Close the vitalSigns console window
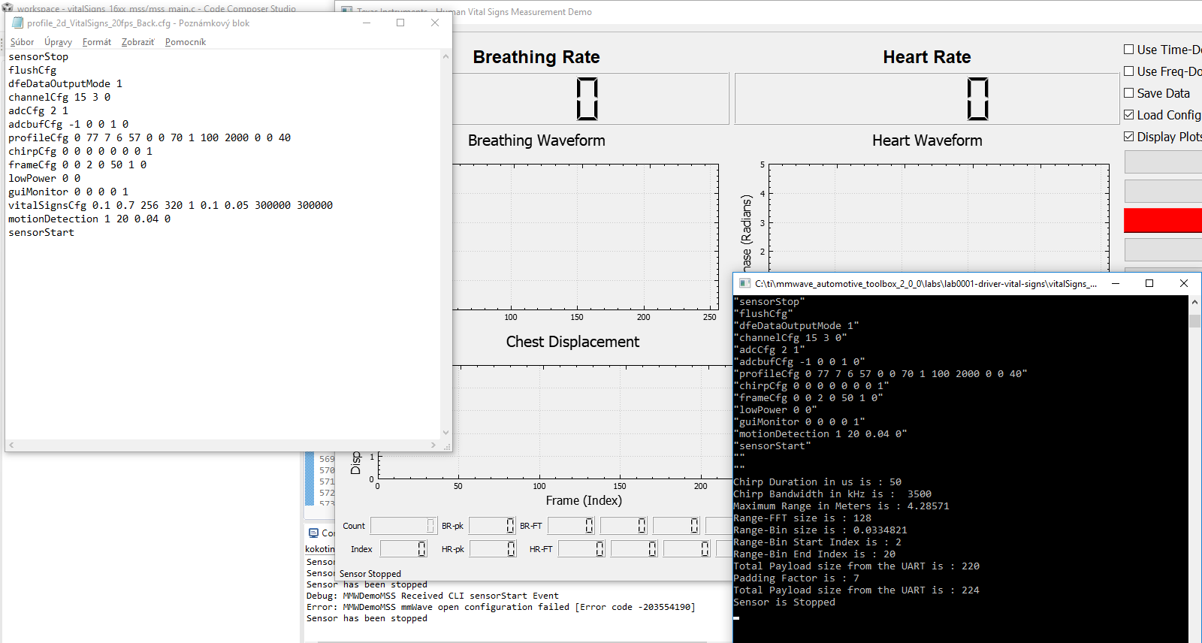1202x643 pixels. pos(1184,283)
